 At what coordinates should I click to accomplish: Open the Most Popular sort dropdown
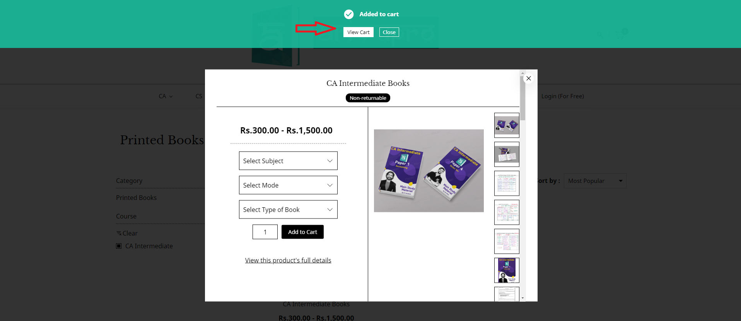pyautogui.click(x=595, y=181)
